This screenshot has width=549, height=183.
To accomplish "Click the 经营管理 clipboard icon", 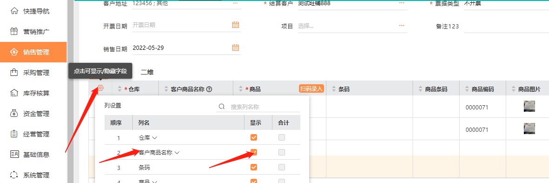I will tap(14, 134).
